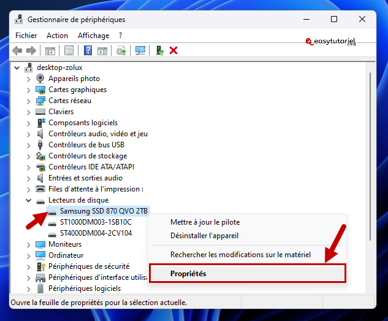Click the Appareils photo webcam icon

point(40,79)
